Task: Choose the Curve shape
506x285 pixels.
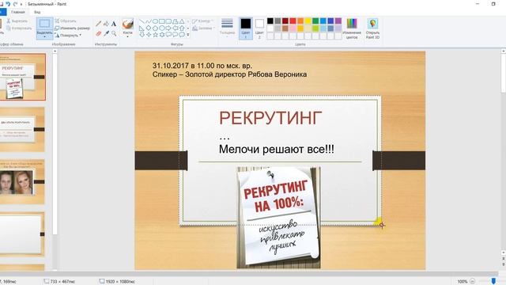Action: [148, 21]
